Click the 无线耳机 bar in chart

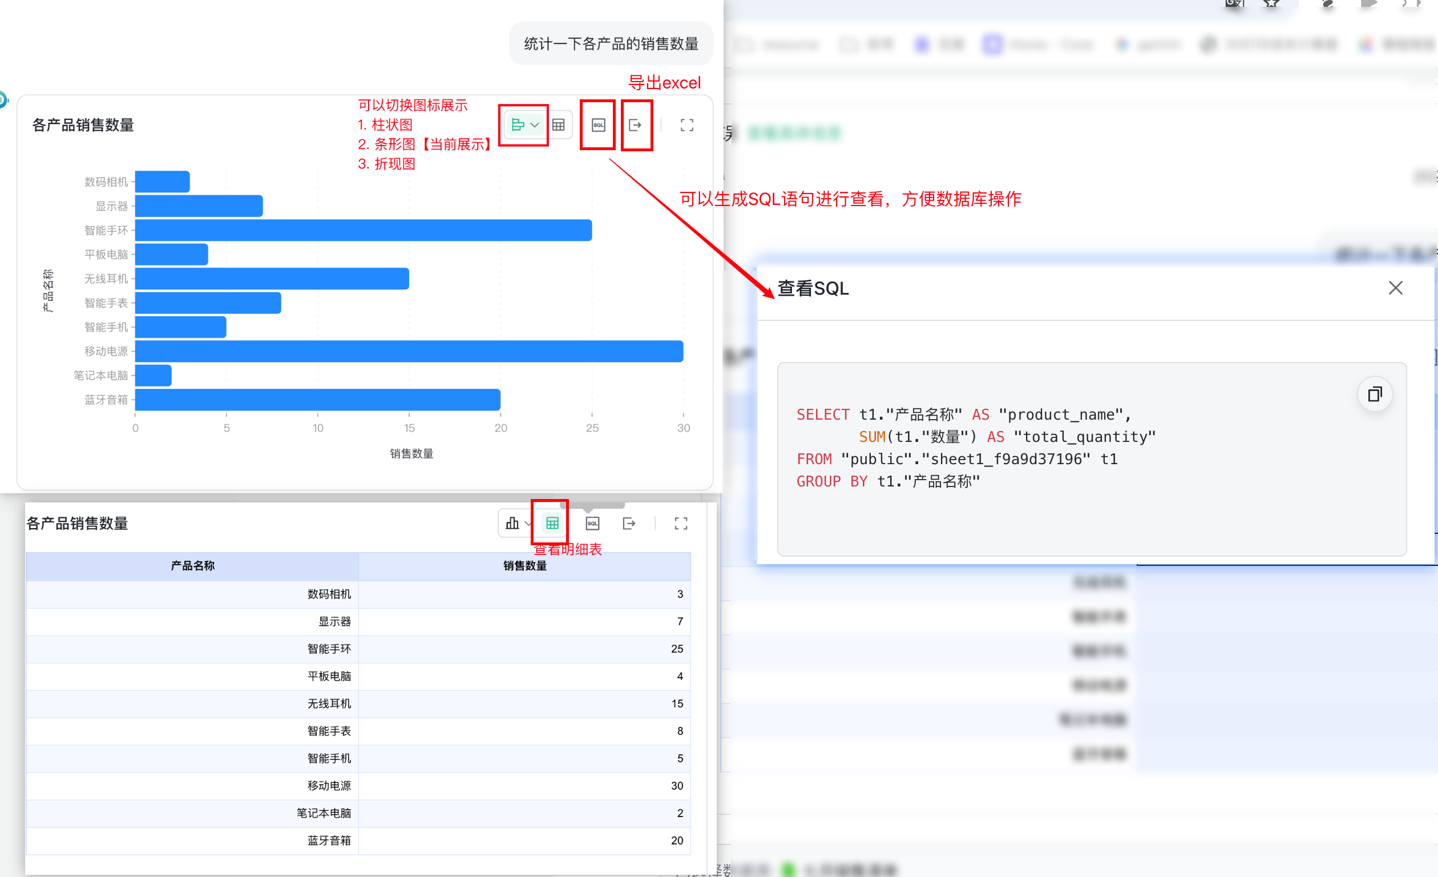point(272,279)
